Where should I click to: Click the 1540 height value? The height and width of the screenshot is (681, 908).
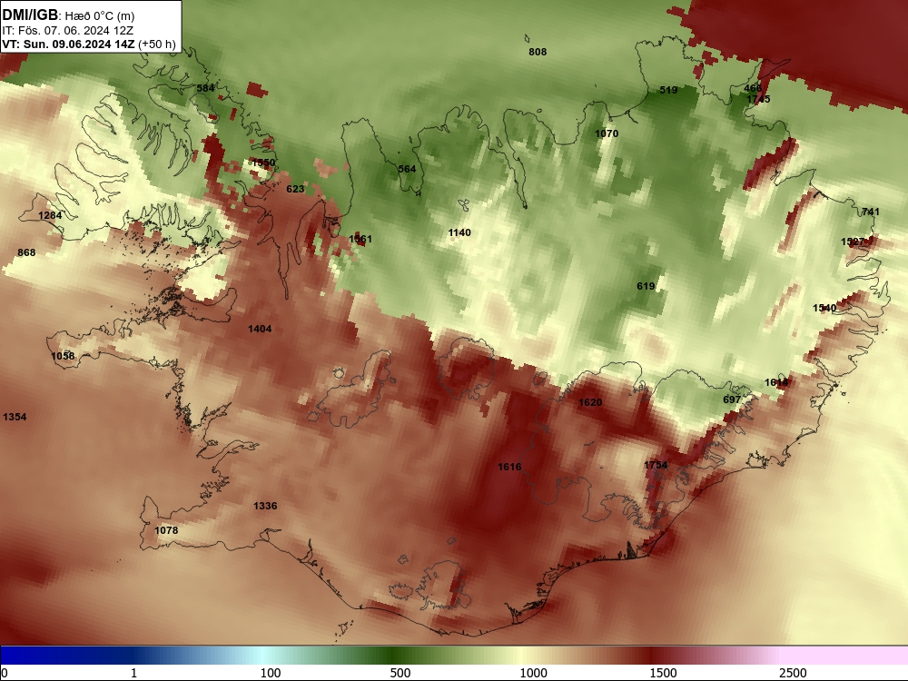tap(824, 308)
